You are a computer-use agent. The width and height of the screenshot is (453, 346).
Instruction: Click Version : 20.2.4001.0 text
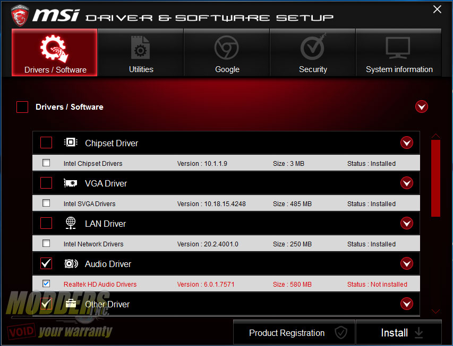pyautogui.click(x=208, y=244)
